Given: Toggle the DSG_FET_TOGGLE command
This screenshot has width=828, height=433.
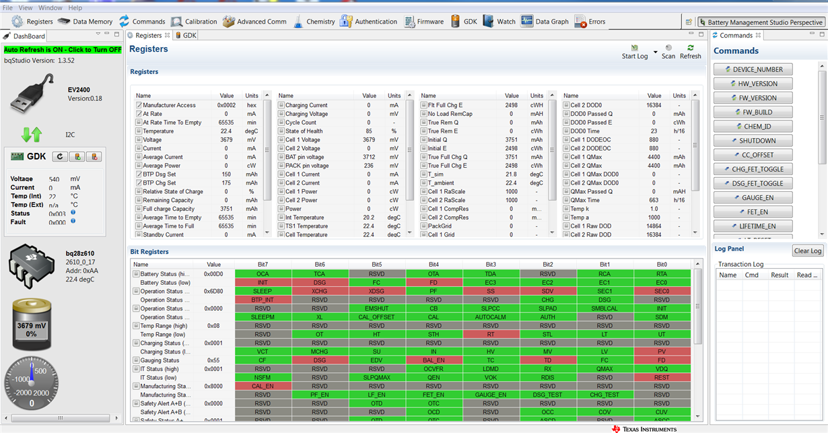Looking at the screenshot, I should pyautogui.click(x=753, y=183).
